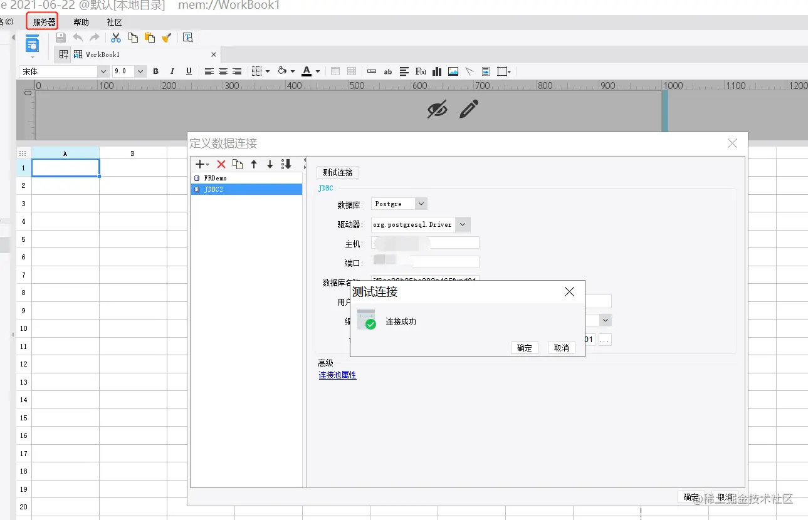Select the JDBC2 connection
Screen dimensions: 808x520
[x=246, y=189]
